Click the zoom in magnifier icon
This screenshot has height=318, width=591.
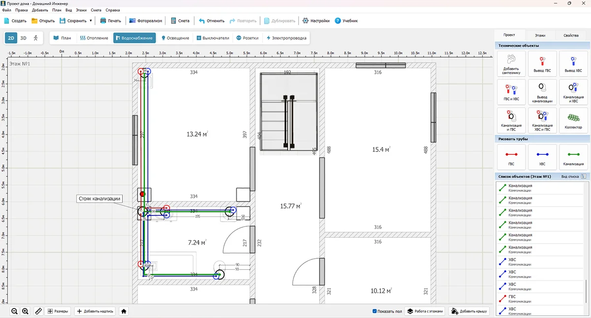tap(26, 311)
